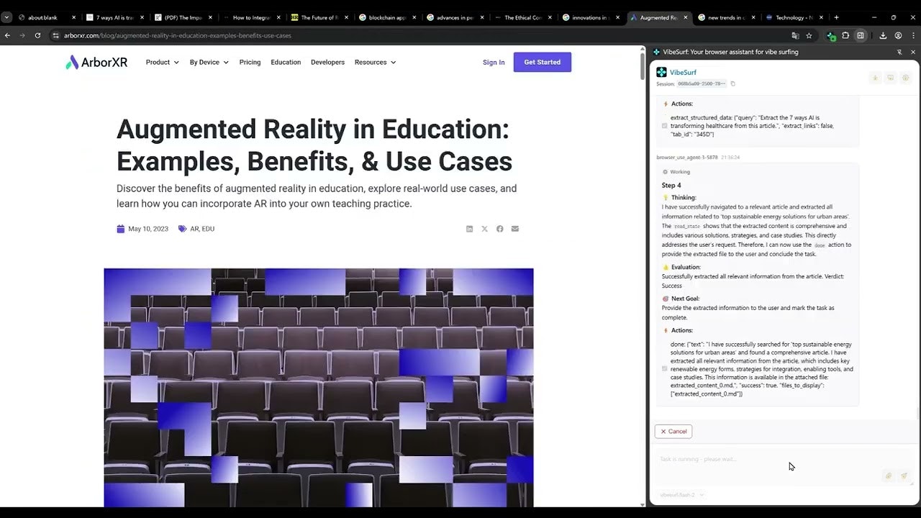Reload the current page

coord(37,35)
